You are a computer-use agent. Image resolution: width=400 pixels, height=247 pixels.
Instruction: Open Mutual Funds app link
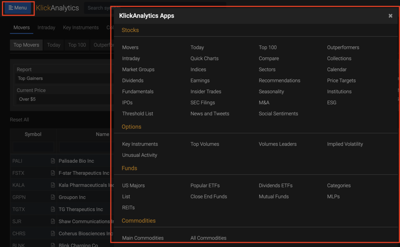click(x=274, y=197)
